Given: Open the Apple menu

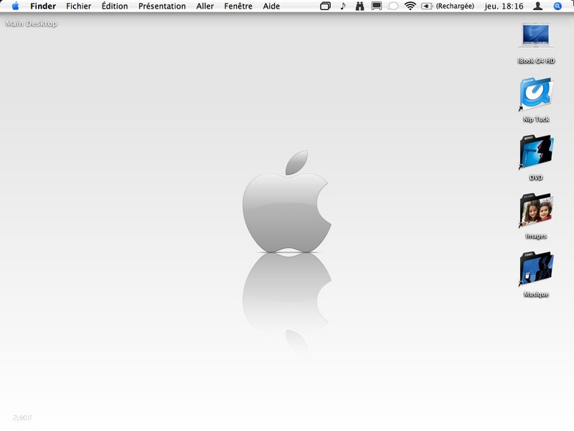Looking at the screenshot, I should coord(15,6).
